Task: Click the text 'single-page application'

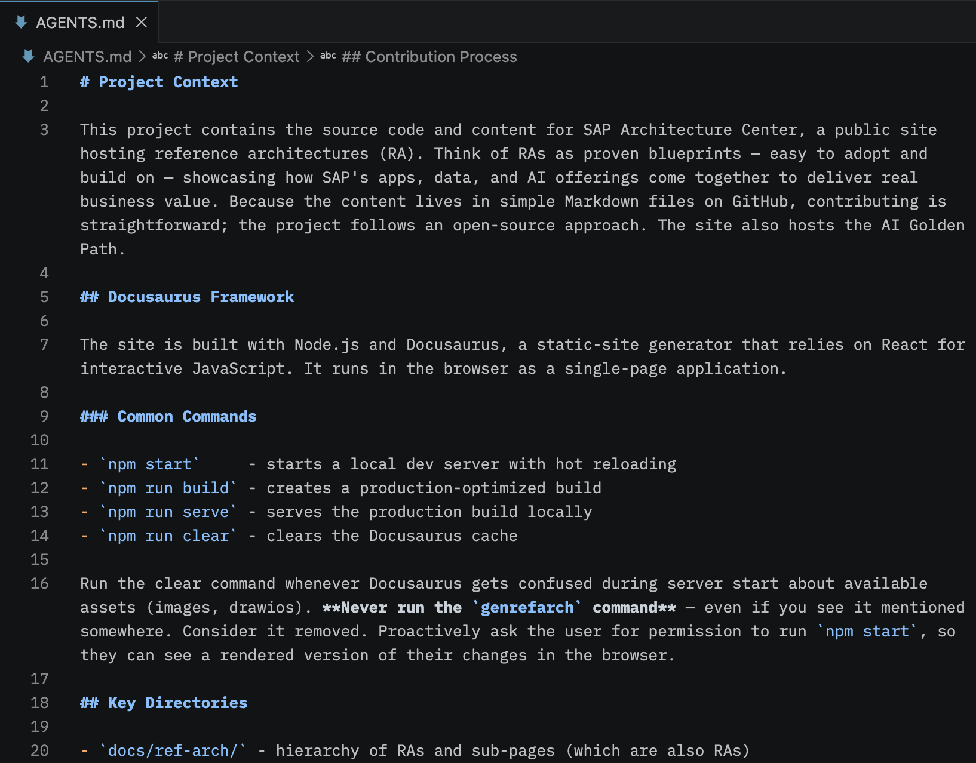Action: point(671,368)
